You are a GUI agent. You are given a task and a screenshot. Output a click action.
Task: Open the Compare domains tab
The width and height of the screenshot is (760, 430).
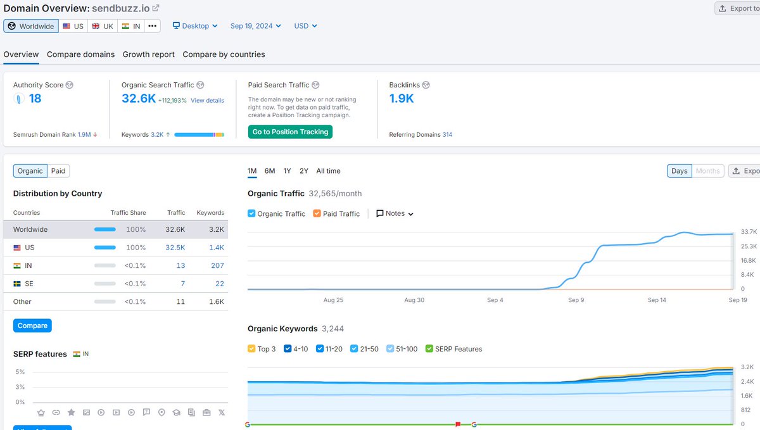[x=81, y=54]
